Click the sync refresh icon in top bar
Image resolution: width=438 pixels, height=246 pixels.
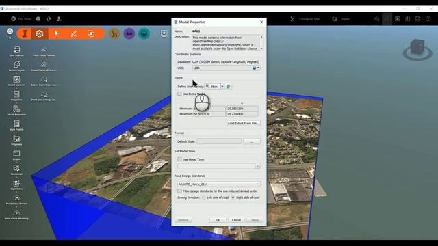pos(49,19)
